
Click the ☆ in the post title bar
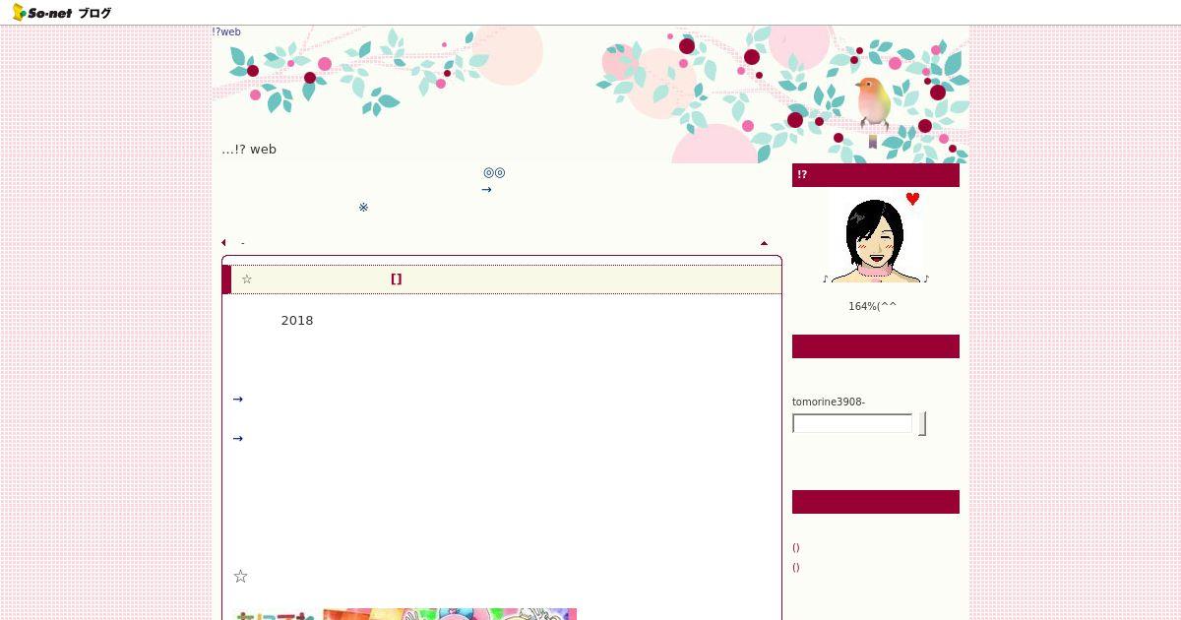tap(247, 279)
